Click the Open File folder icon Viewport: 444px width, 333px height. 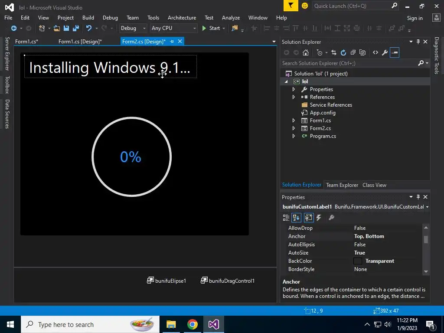[57, 28]
